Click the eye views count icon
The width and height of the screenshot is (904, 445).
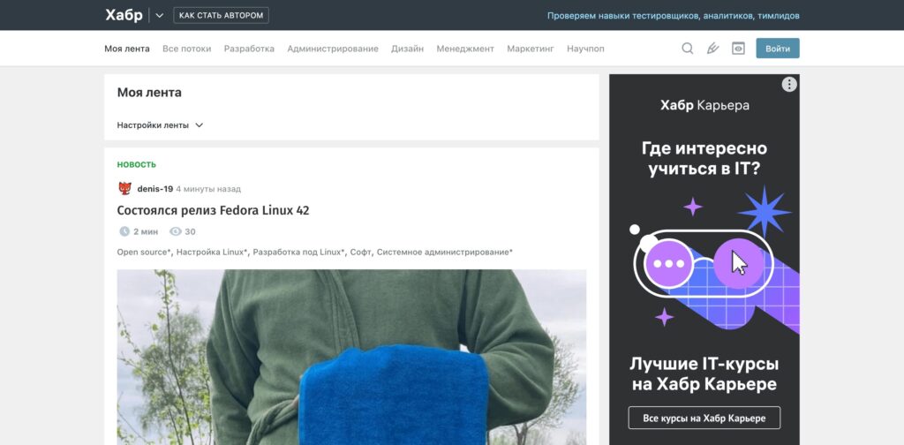176,231
